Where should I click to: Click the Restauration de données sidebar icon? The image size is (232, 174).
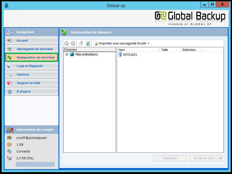[10, 57]
